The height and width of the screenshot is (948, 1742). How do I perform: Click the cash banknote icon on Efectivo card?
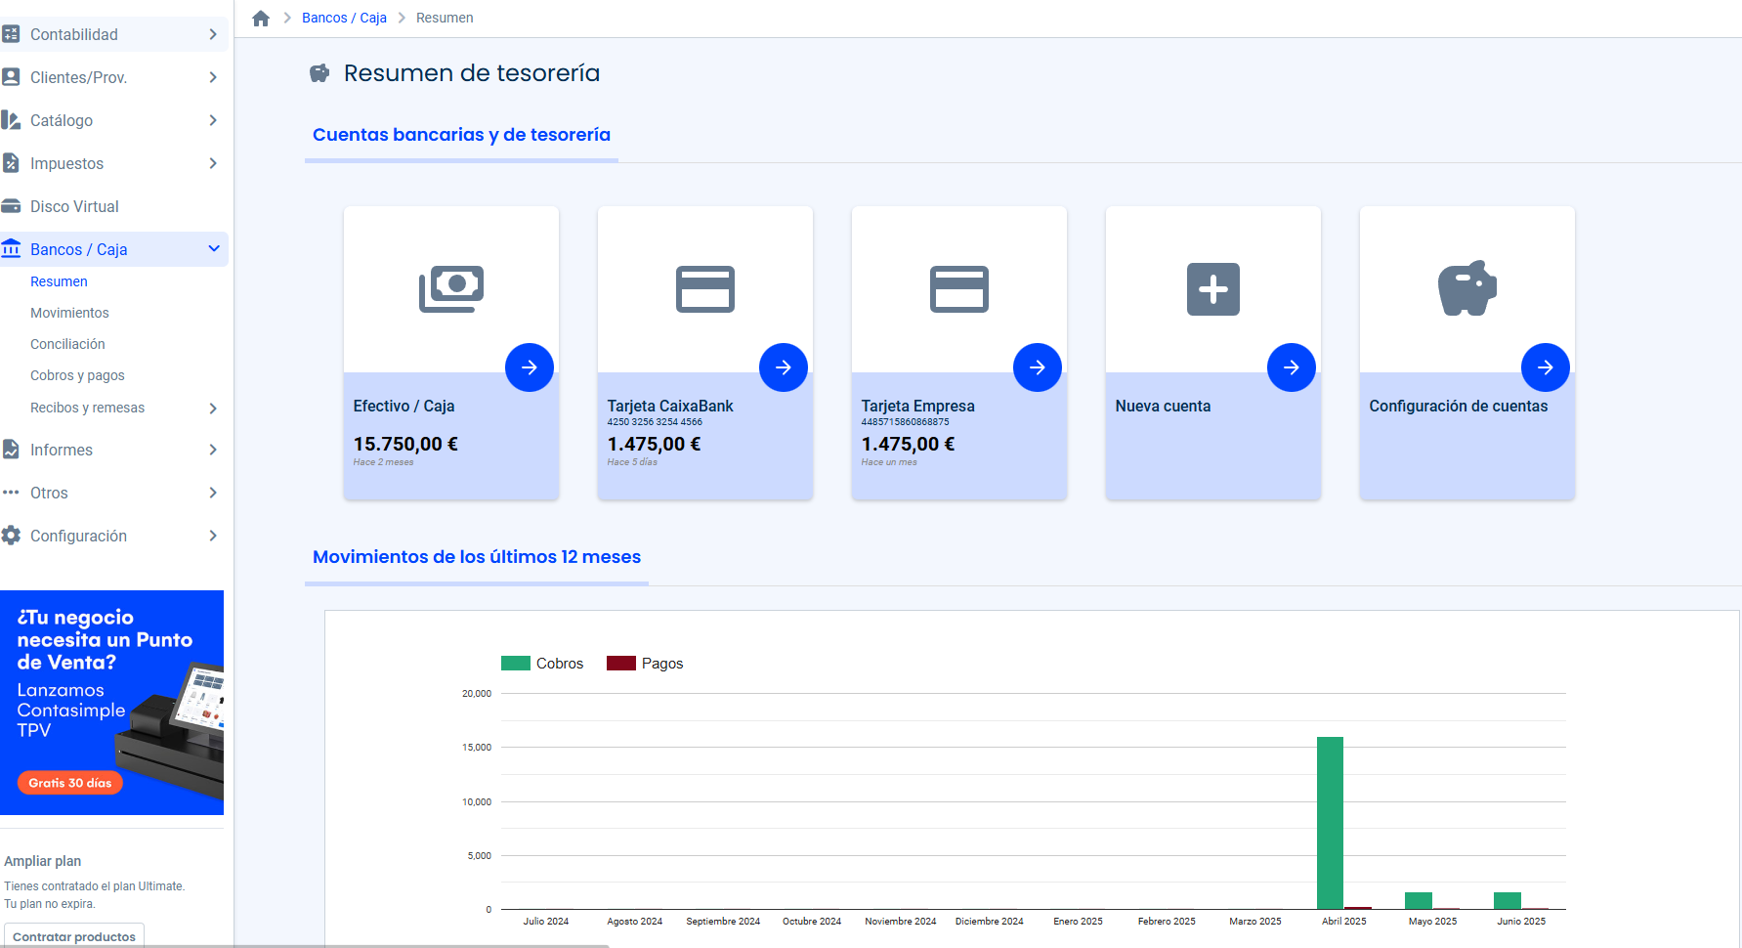[x=451, y=289]
